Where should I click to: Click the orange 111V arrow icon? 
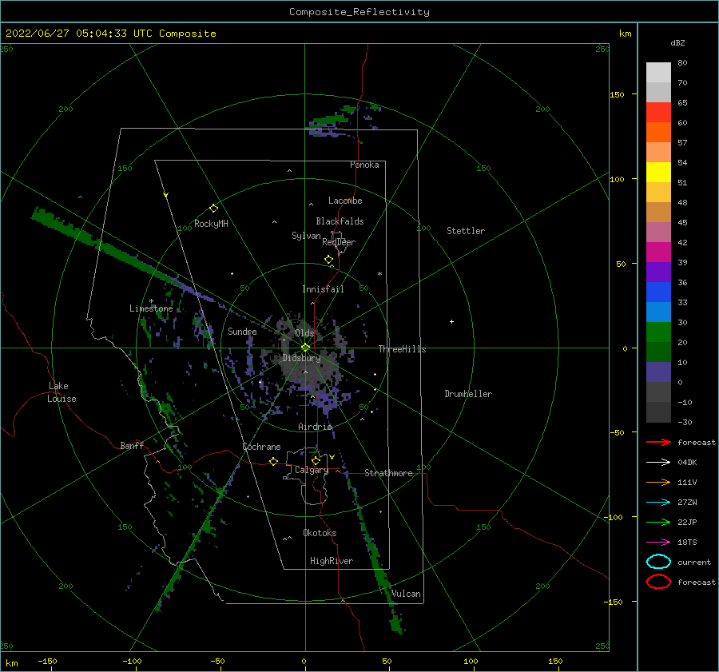click(x=658, y=482)
